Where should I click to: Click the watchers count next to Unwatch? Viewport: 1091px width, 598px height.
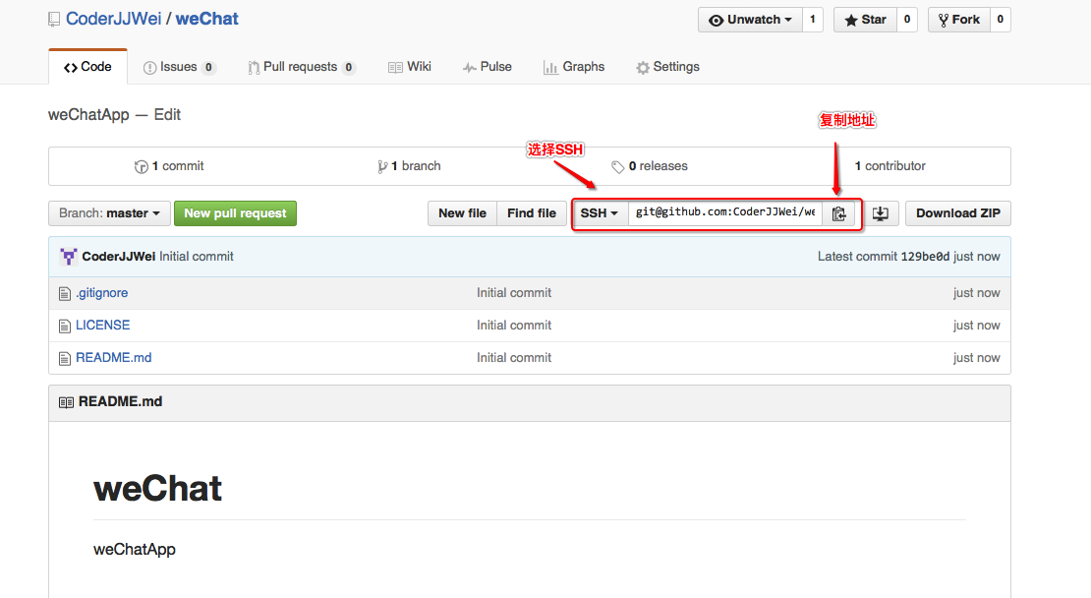tap(813, 20)
